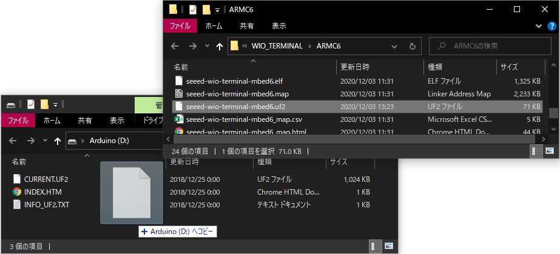Open the 表示 tab in Arduino window
Viewport: 560px width, 254px height.
coord(116,121)
